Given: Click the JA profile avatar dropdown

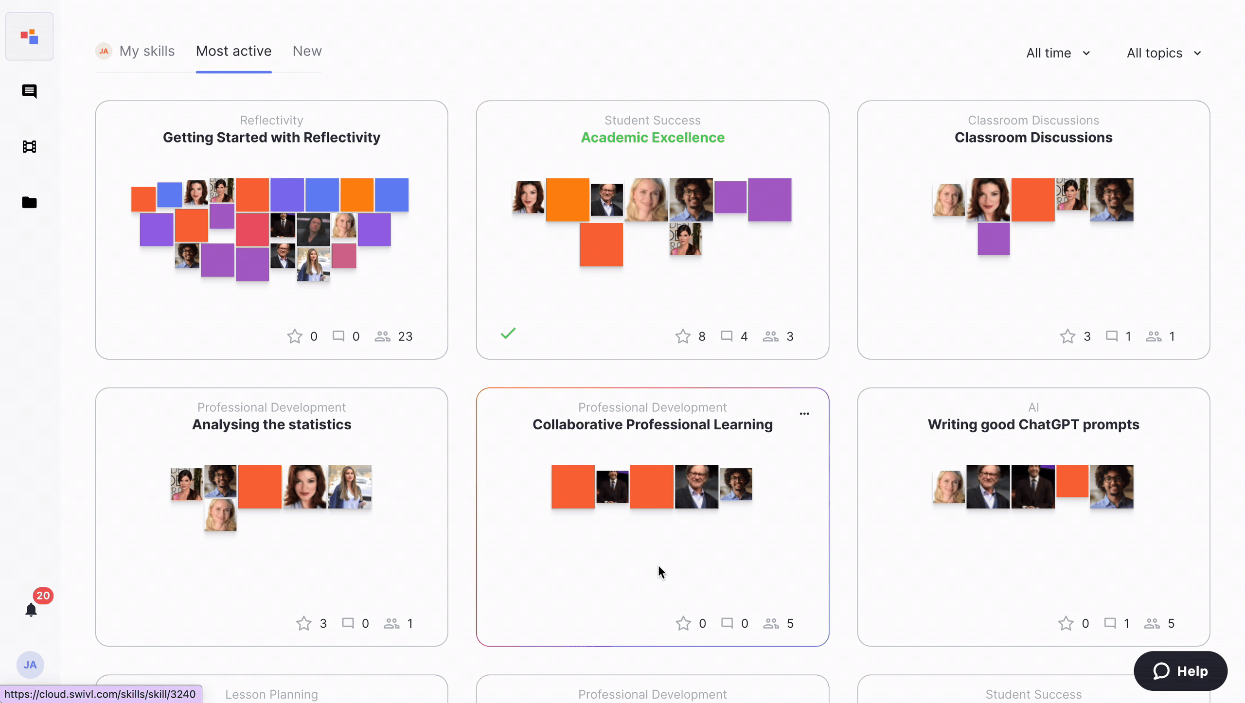Looking at the screenshot, I should tap(30, 665).
